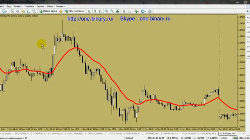Switch to the GBPJPYab,M15 chart tab

[x=170, y=134]
